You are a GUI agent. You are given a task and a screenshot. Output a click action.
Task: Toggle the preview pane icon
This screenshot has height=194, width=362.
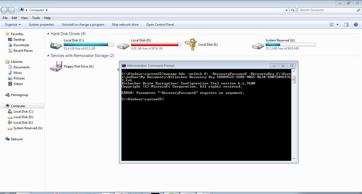(x=346, y=24)
